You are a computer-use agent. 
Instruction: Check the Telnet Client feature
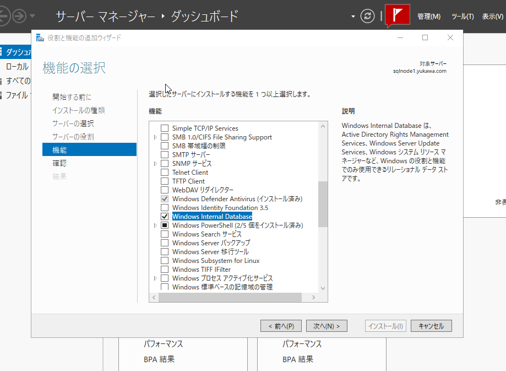[x=164, y=172]
